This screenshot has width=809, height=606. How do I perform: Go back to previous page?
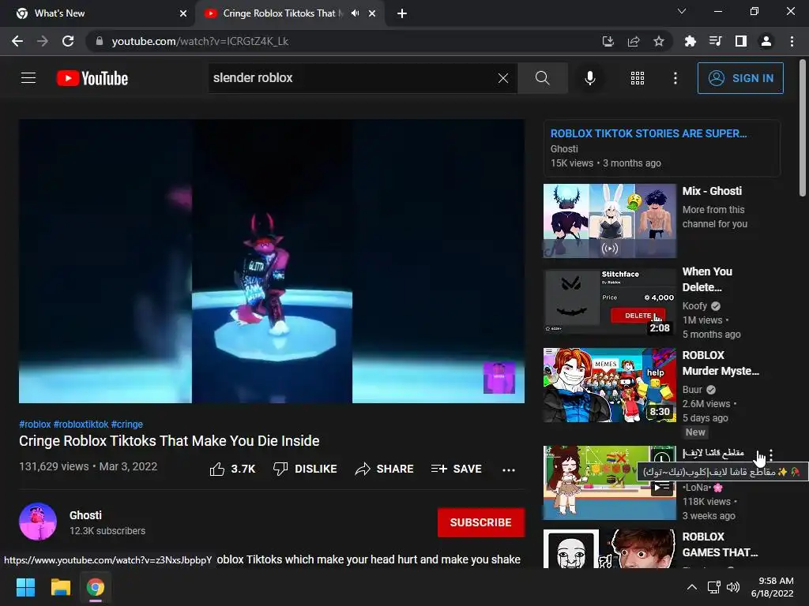(17, 41)
